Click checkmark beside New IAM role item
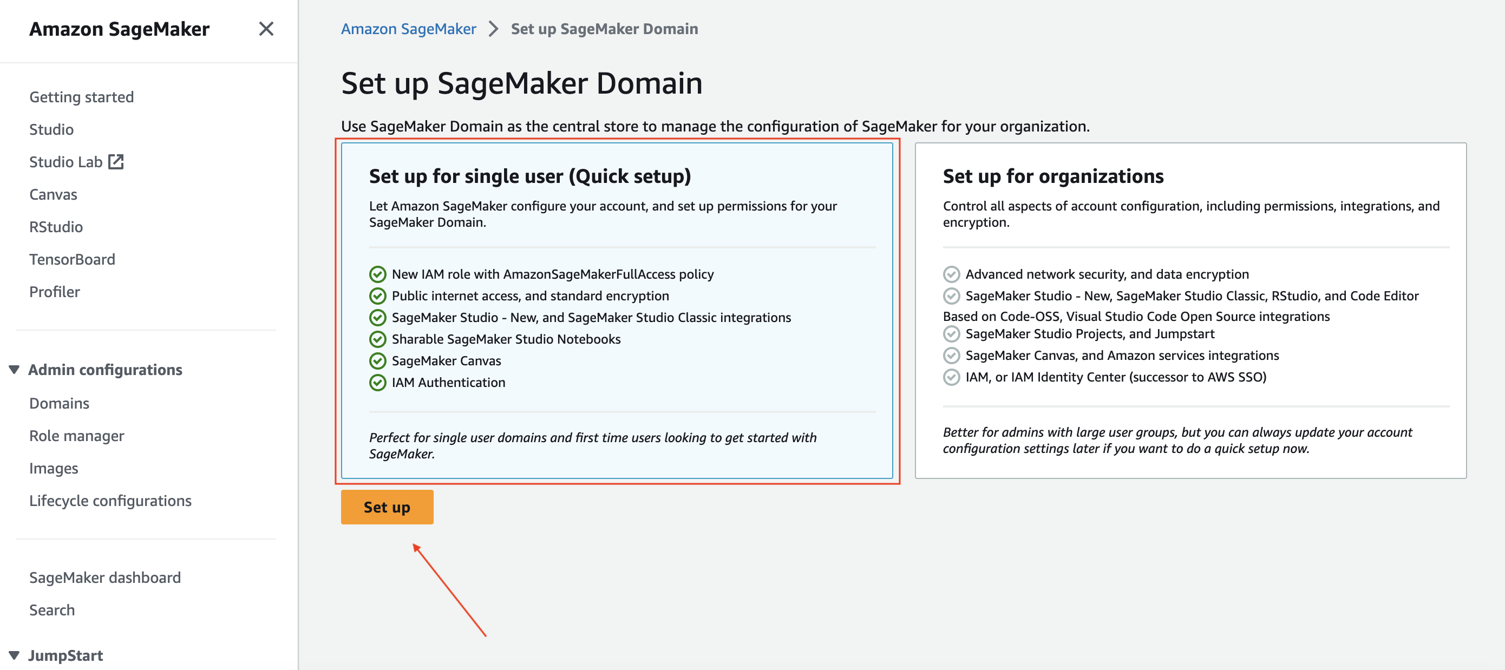The height and width of the screenshot is (670, 1505). point(377,274)
